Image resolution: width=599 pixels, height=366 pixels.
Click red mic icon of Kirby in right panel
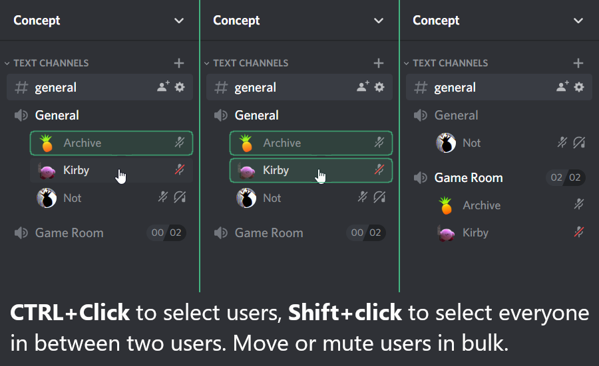[x=579, y=232]
